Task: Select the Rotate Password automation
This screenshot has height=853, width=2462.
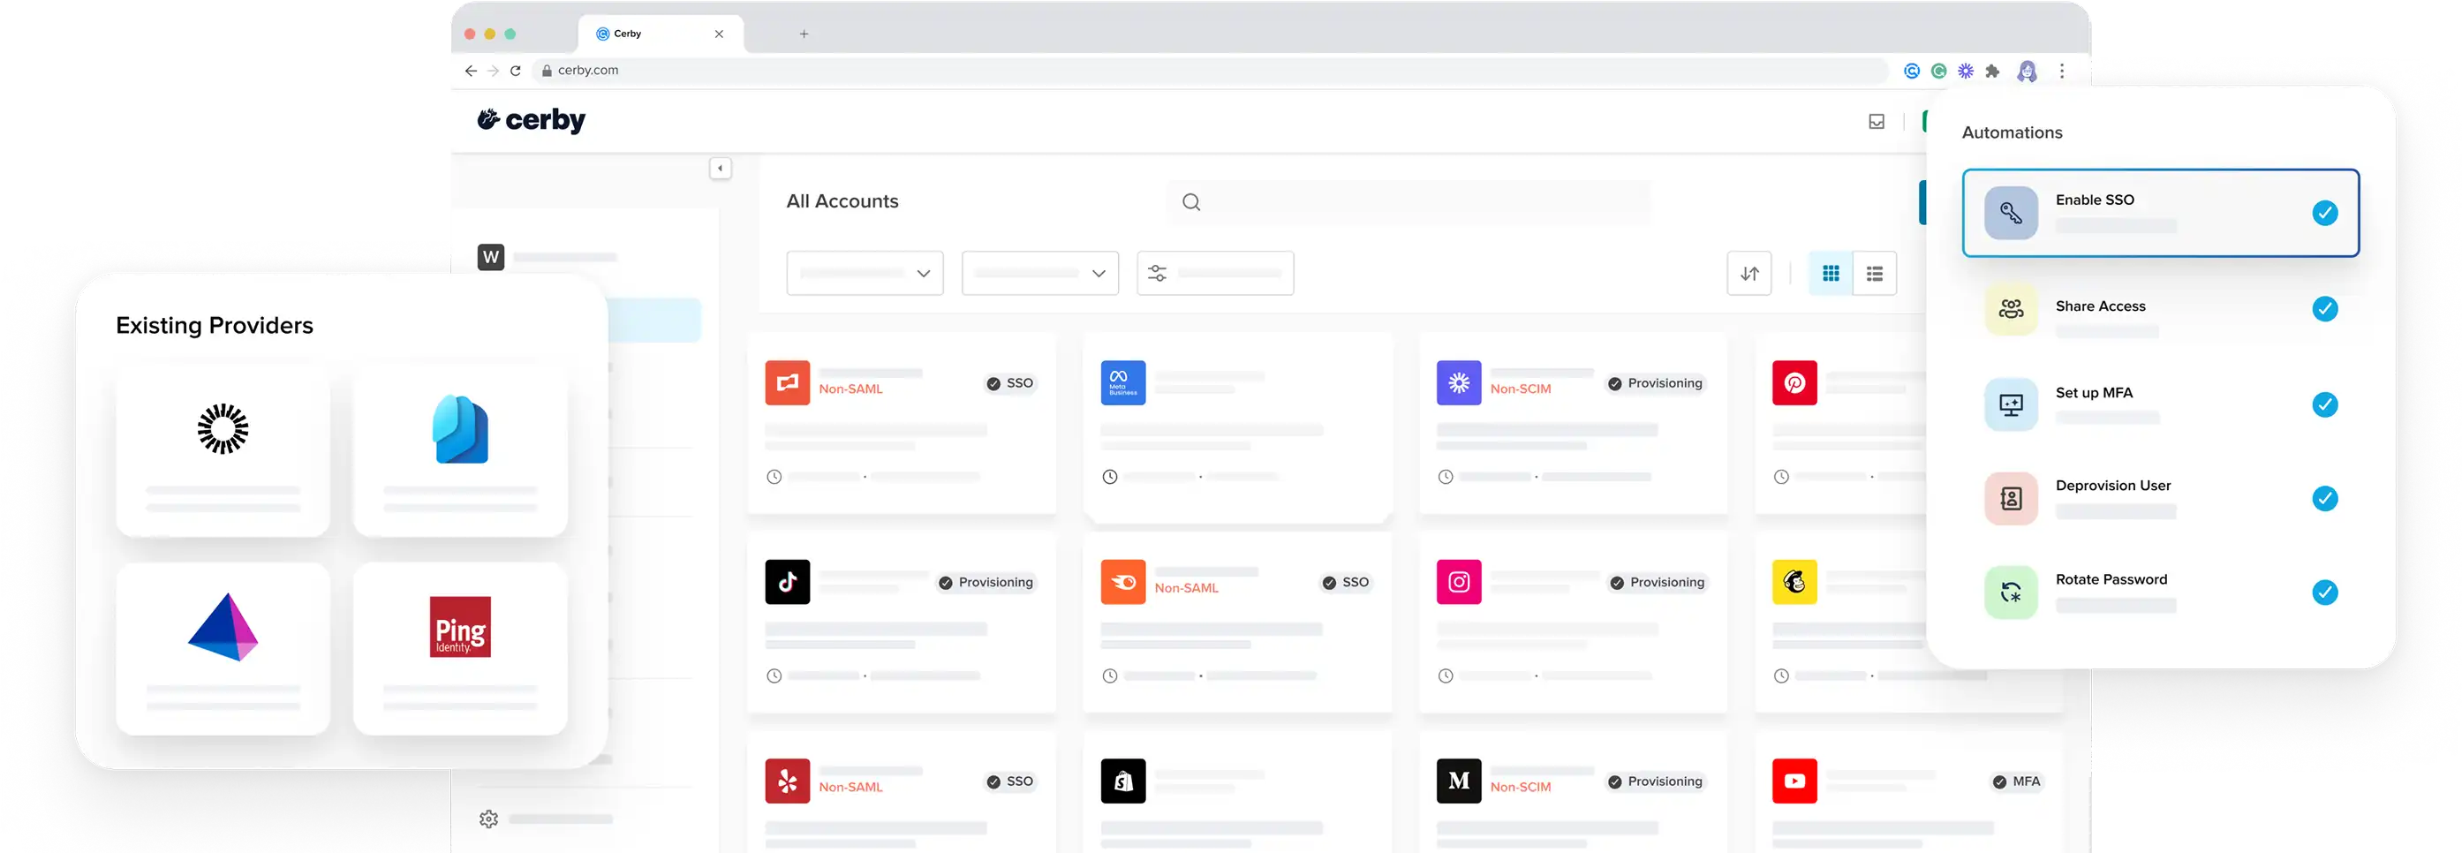Action: pyautogui.click(x=2160, y=593)
